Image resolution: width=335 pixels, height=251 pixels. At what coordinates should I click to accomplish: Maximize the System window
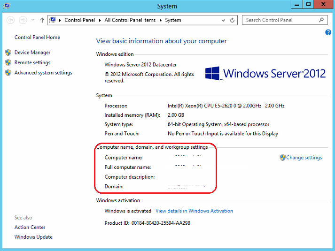pos(308,5)
